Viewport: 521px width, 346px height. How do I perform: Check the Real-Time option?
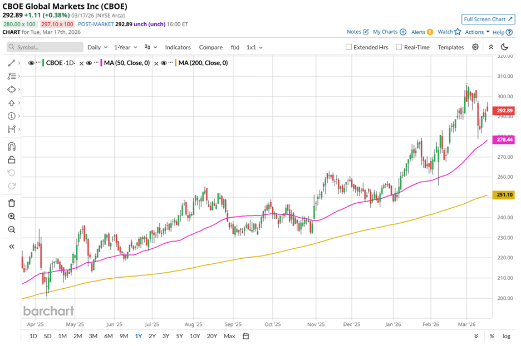399,47
